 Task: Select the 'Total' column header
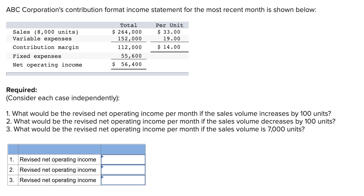click(128, 25)
